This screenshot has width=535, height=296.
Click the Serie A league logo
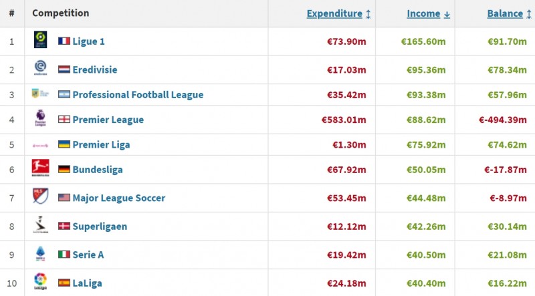coord(40,254)
